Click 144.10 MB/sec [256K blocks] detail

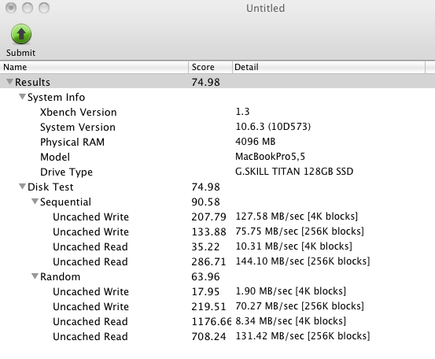click(303, 261)
